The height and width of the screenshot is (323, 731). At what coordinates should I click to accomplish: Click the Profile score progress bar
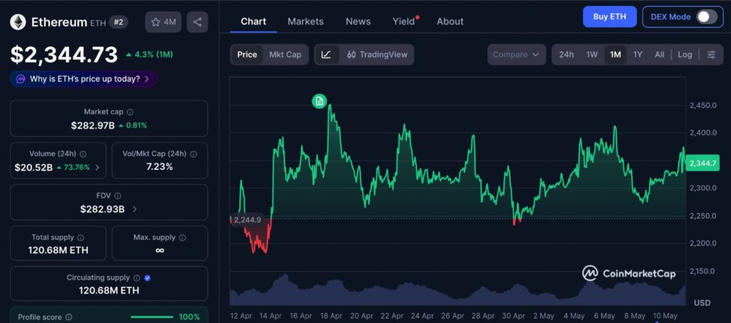152,317
